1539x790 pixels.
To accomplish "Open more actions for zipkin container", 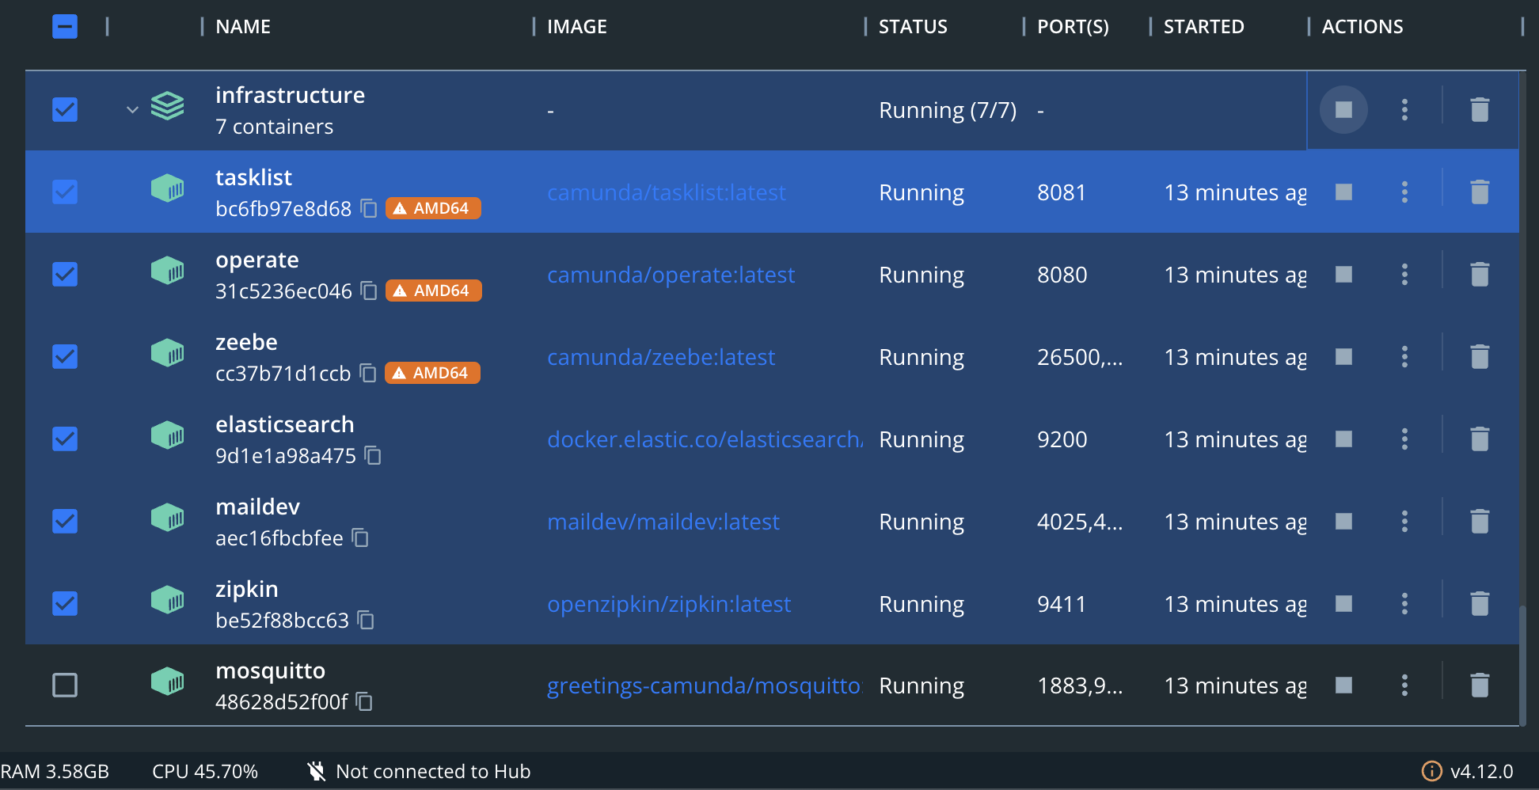I will tap(1404, 603).
